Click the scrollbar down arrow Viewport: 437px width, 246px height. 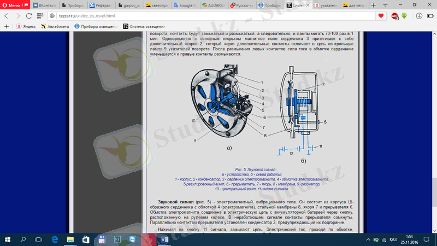coord(434,231)
